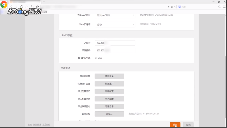Click the 浏览... browse firmware button
227x128 pixels.
point(109,114)
